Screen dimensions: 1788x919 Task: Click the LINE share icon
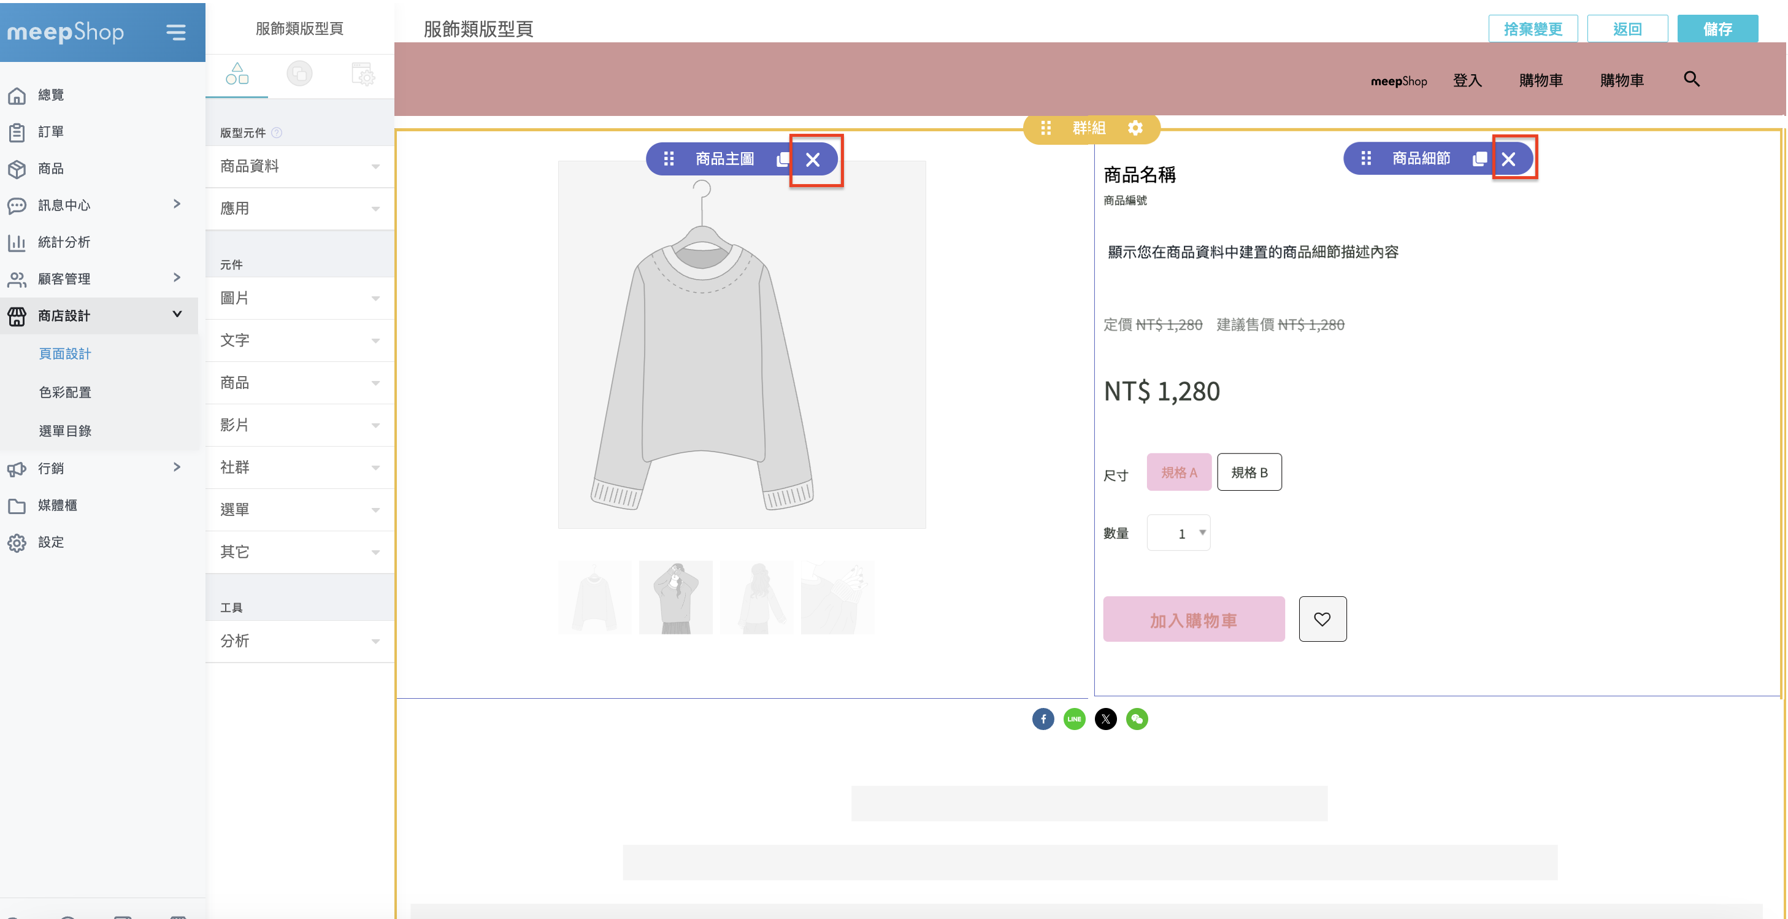tap(1074, 719)
